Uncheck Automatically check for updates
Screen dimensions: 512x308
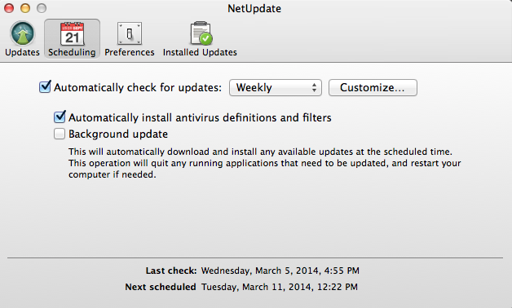pyautogui.click(x=45, y=87)
